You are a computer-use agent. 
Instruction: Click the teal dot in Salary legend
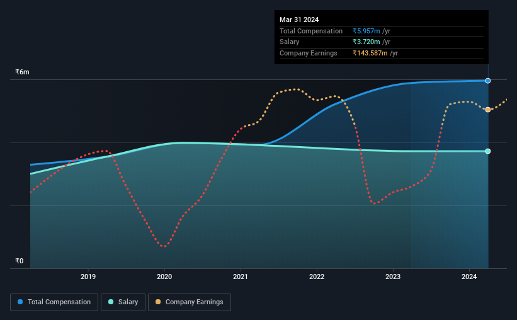111,302
